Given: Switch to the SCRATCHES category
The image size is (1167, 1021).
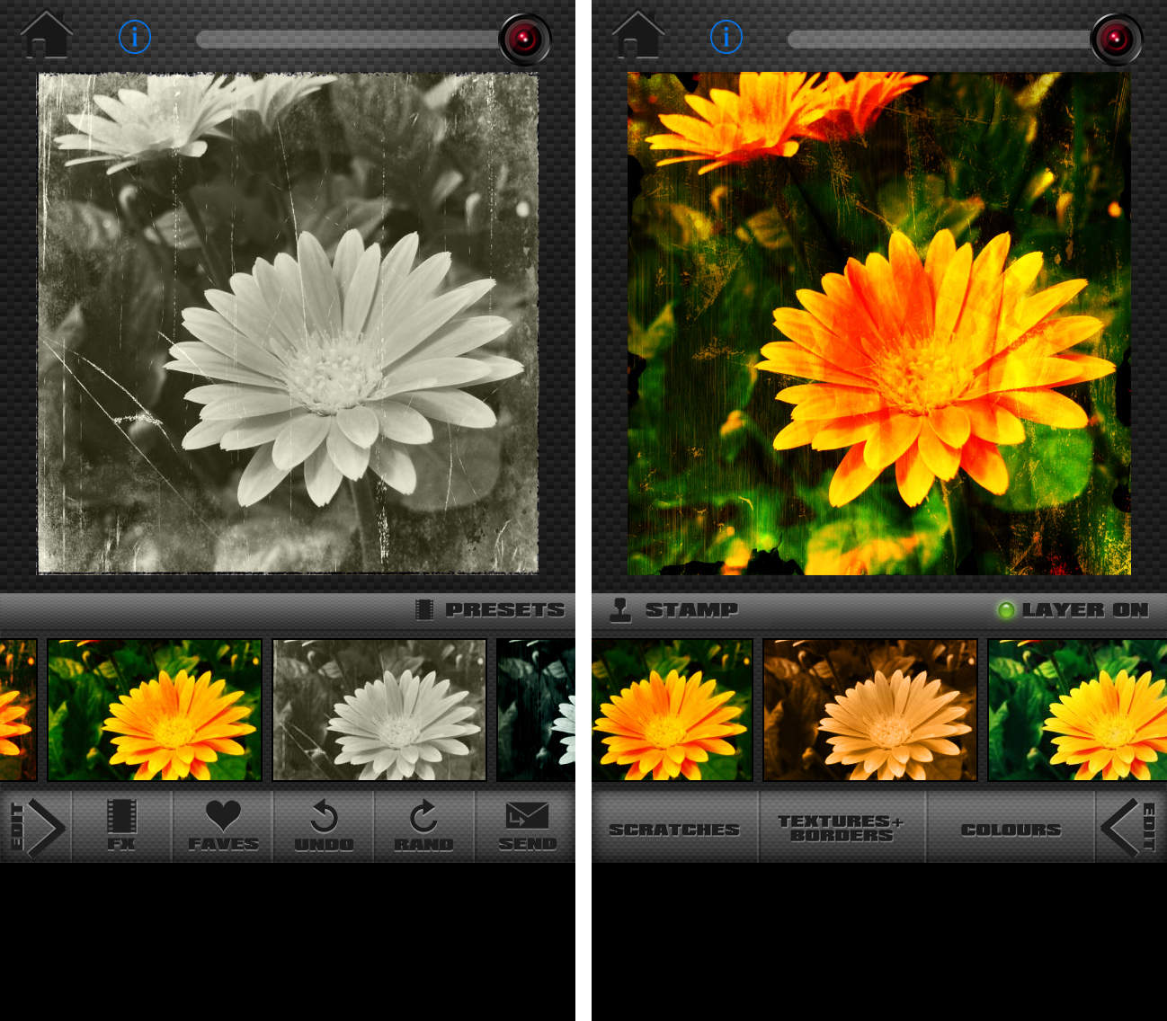Looking at the screenshot, I should point(674,829).
